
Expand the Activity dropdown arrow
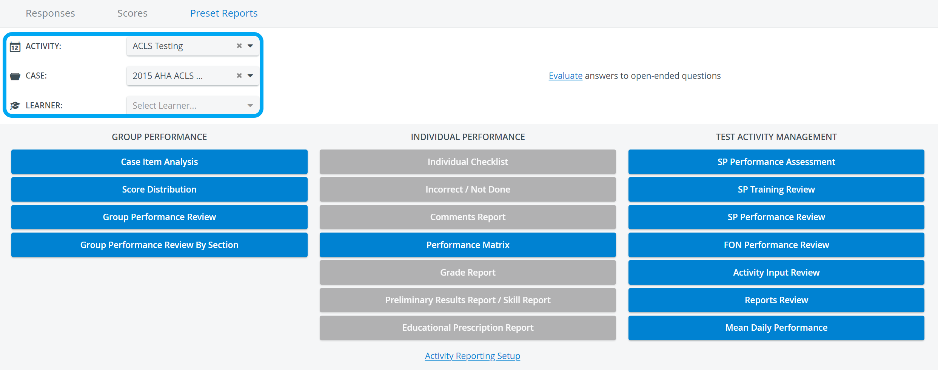(250, 46)
